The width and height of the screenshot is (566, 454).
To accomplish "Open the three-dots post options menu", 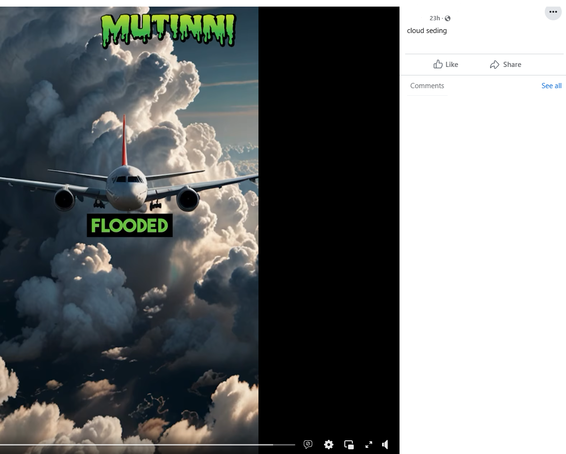I will (x=553, y=12).
